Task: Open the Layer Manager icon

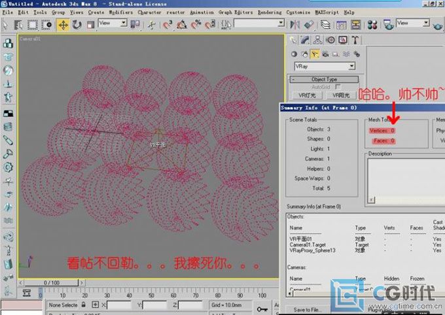Action: (325, 25)
